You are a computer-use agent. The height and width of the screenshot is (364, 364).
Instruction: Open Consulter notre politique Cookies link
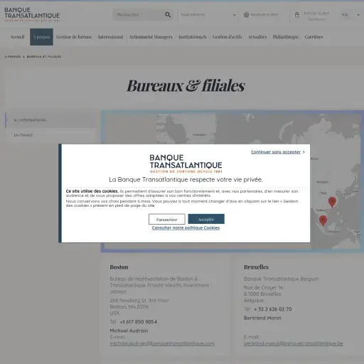pos(186,227)
